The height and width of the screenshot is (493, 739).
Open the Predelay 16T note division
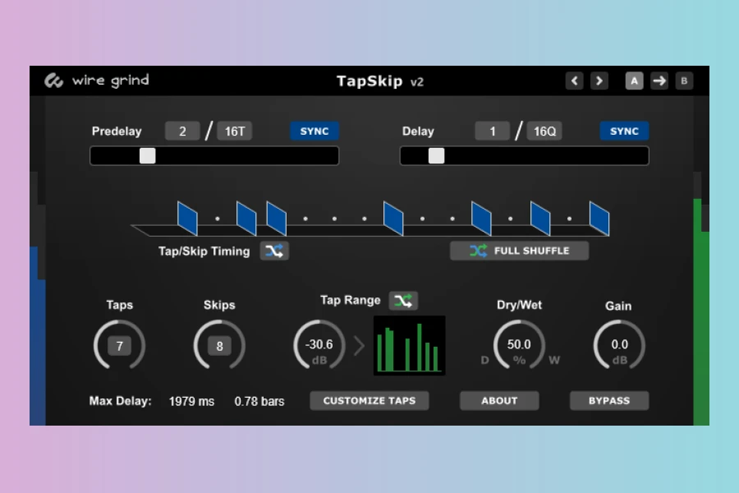click(235, 131)
